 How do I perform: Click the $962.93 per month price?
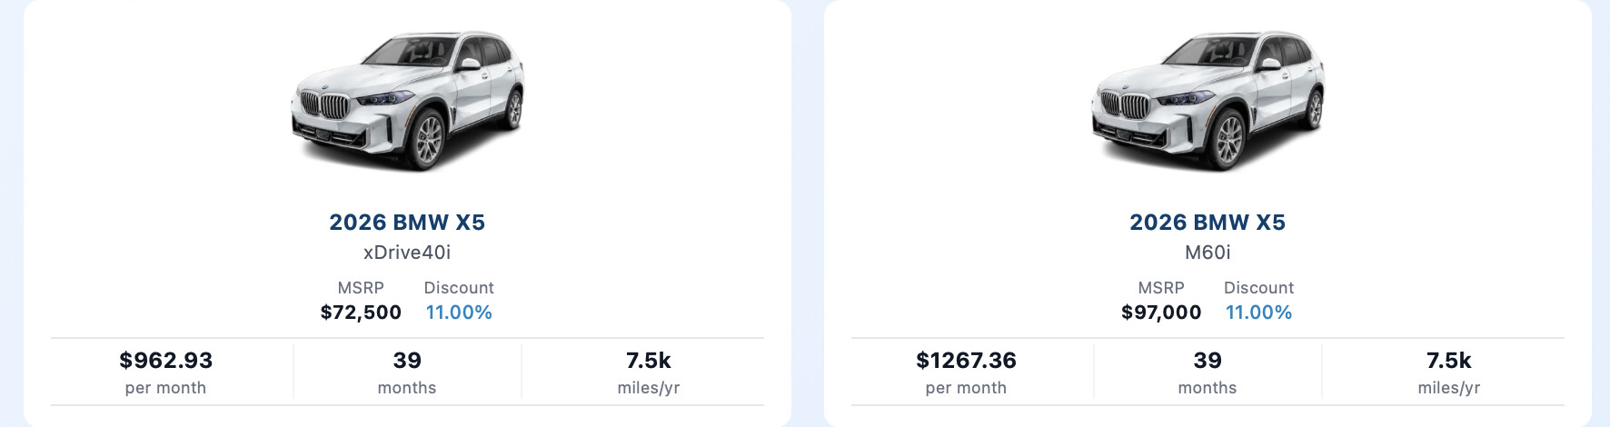point(166,361)
